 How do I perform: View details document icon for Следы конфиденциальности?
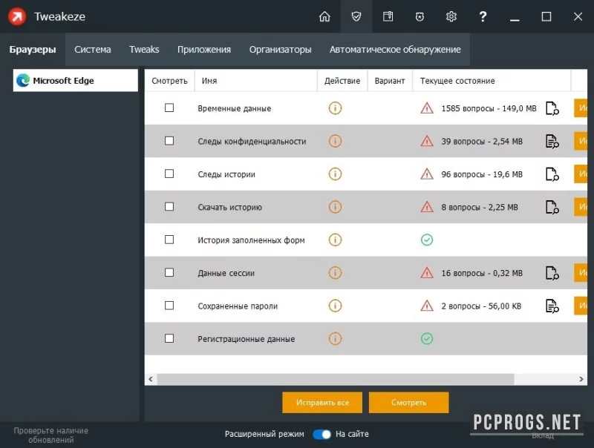(552, 142)
